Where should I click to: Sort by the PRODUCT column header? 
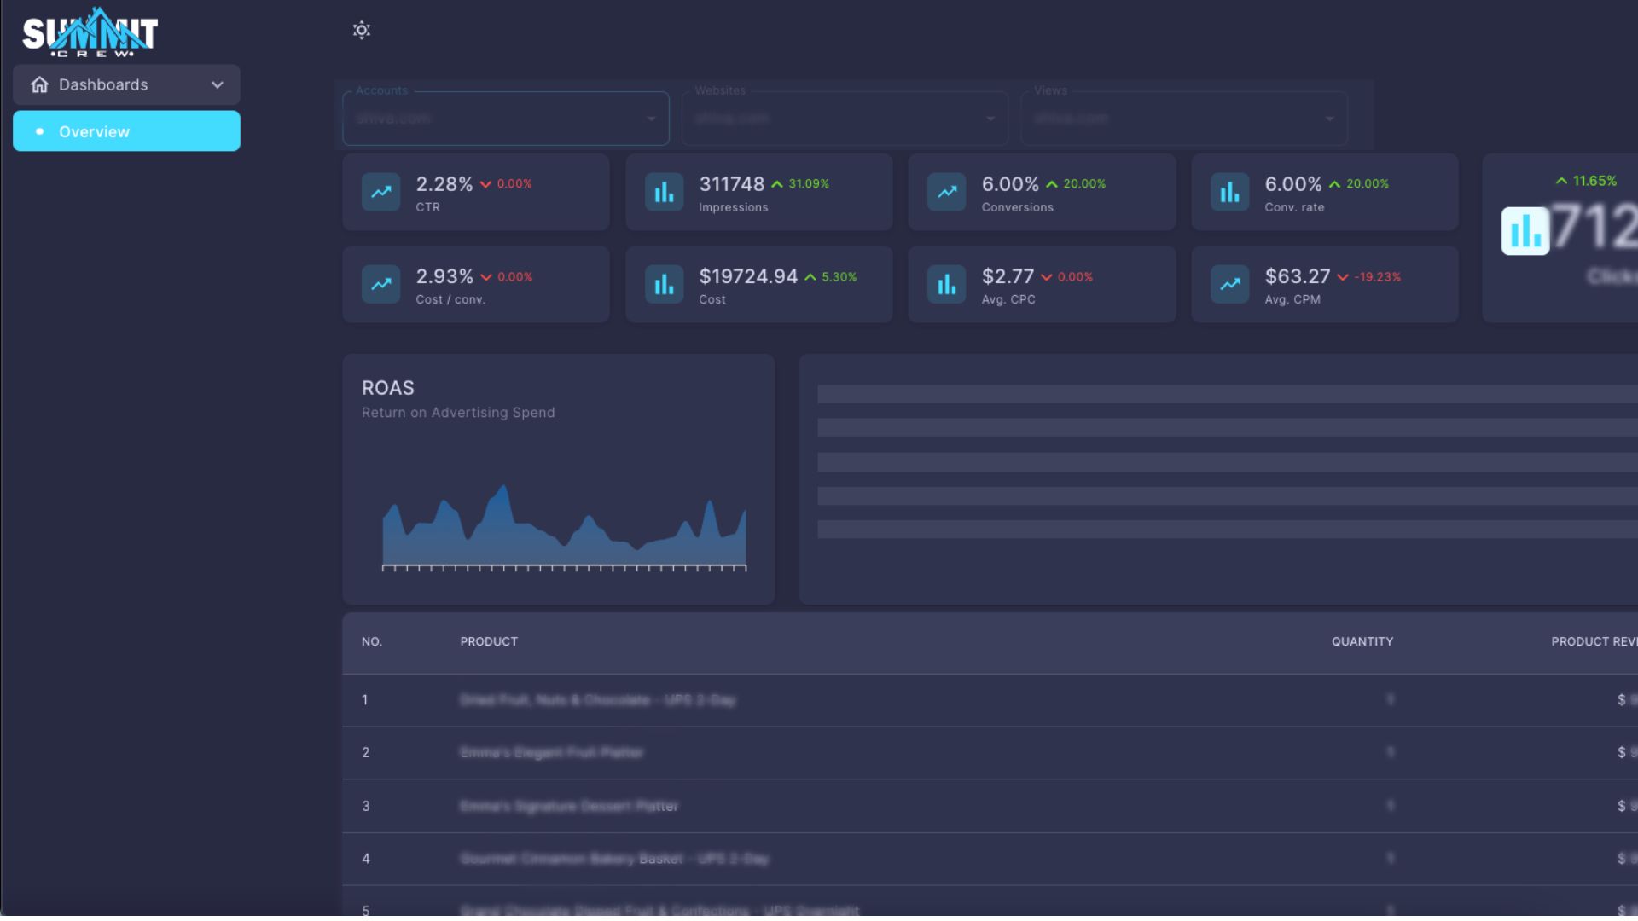pyautogui.click(x=489, y=642)
